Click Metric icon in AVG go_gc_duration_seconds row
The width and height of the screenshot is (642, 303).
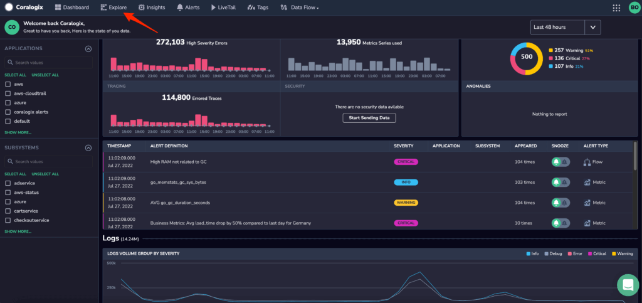pos(587,203)
